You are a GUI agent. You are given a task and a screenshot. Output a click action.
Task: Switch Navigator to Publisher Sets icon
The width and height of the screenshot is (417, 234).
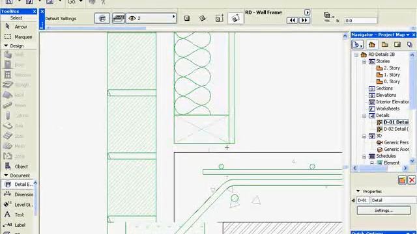[410, 45]
